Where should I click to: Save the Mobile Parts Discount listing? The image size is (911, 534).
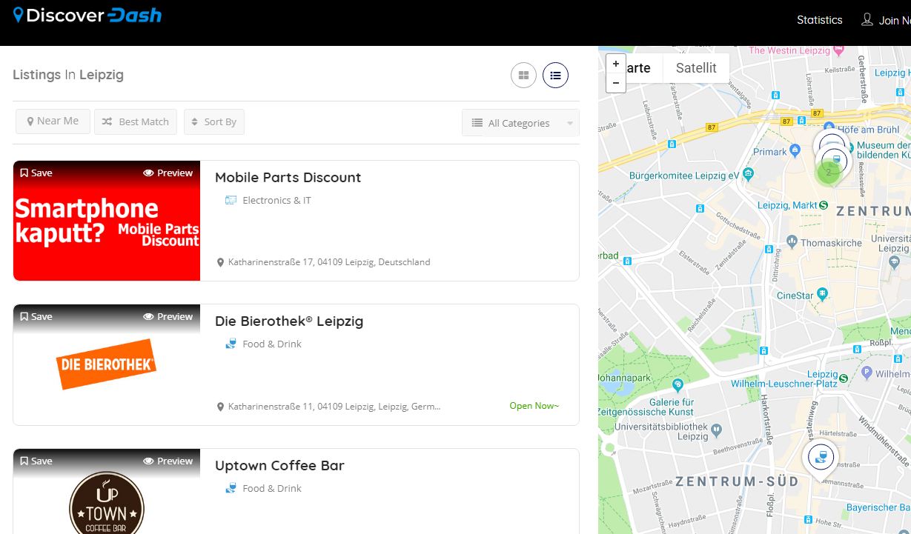[36, 173]
